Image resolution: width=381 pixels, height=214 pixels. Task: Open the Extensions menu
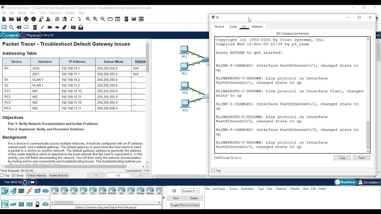(55, 13)
